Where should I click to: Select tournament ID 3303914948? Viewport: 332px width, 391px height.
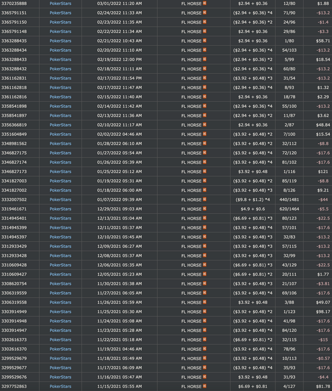click(14, 321)
